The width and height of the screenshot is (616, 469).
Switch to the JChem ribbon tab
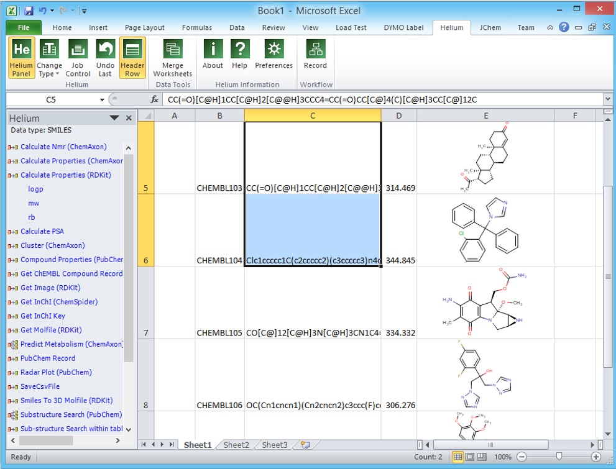(x=491, y=27)
